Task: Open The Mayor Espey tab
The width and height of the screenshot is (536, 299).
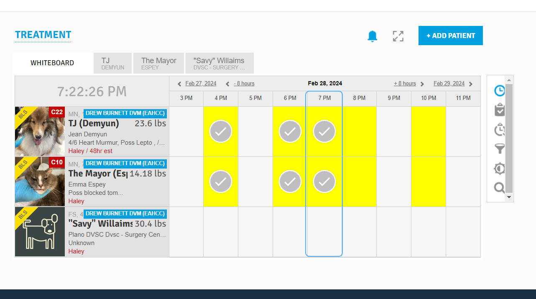Action: (159, 63)
